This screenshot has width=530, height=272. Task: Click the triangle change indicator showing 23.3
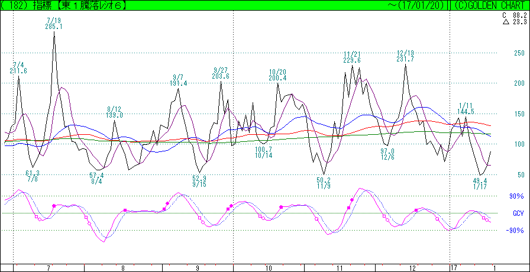512,21
